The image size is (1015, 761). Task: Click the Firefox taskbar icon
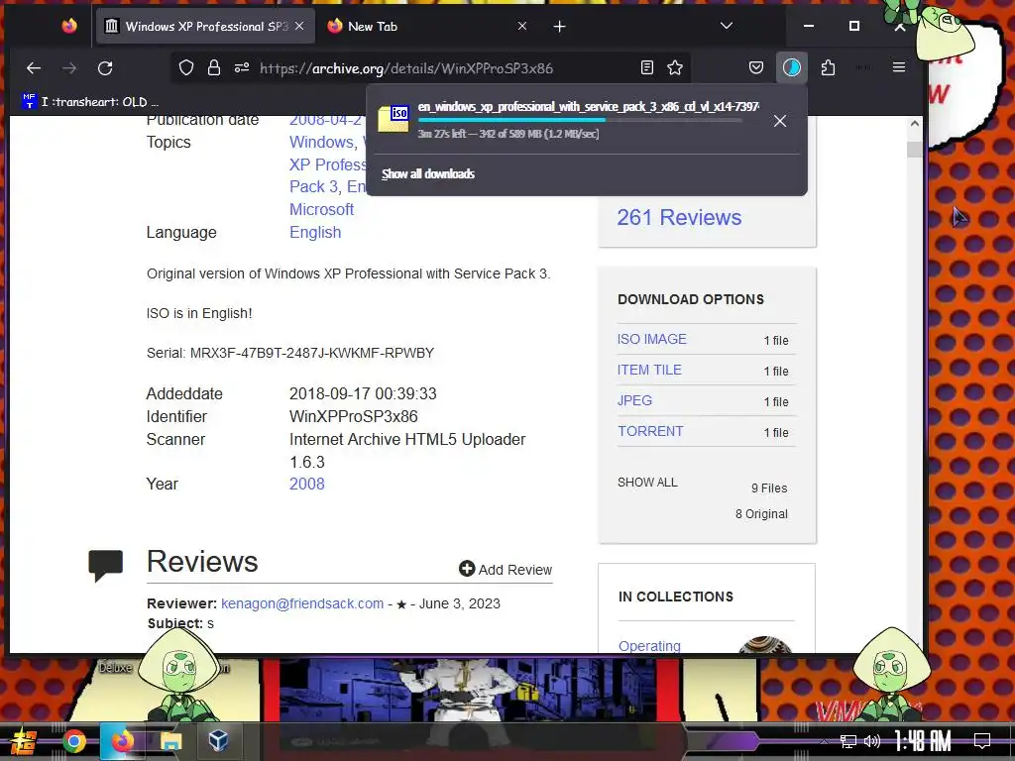122,741
